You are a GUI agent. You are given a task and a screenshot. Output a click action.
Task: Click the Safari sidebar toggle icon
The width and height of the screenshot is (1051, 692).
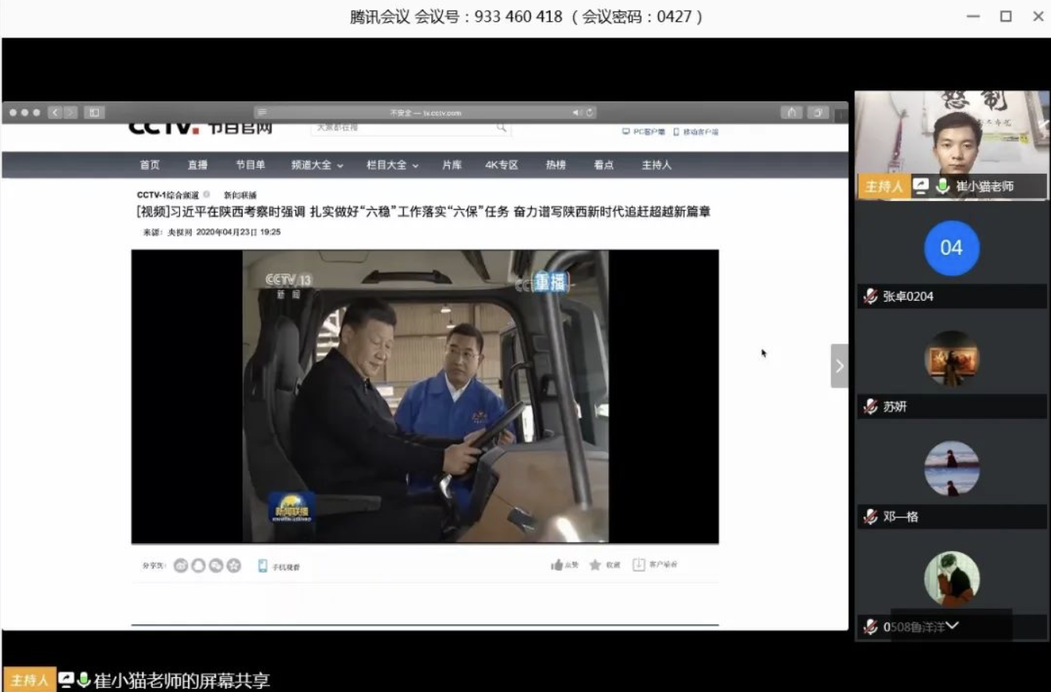click(94, 112)
